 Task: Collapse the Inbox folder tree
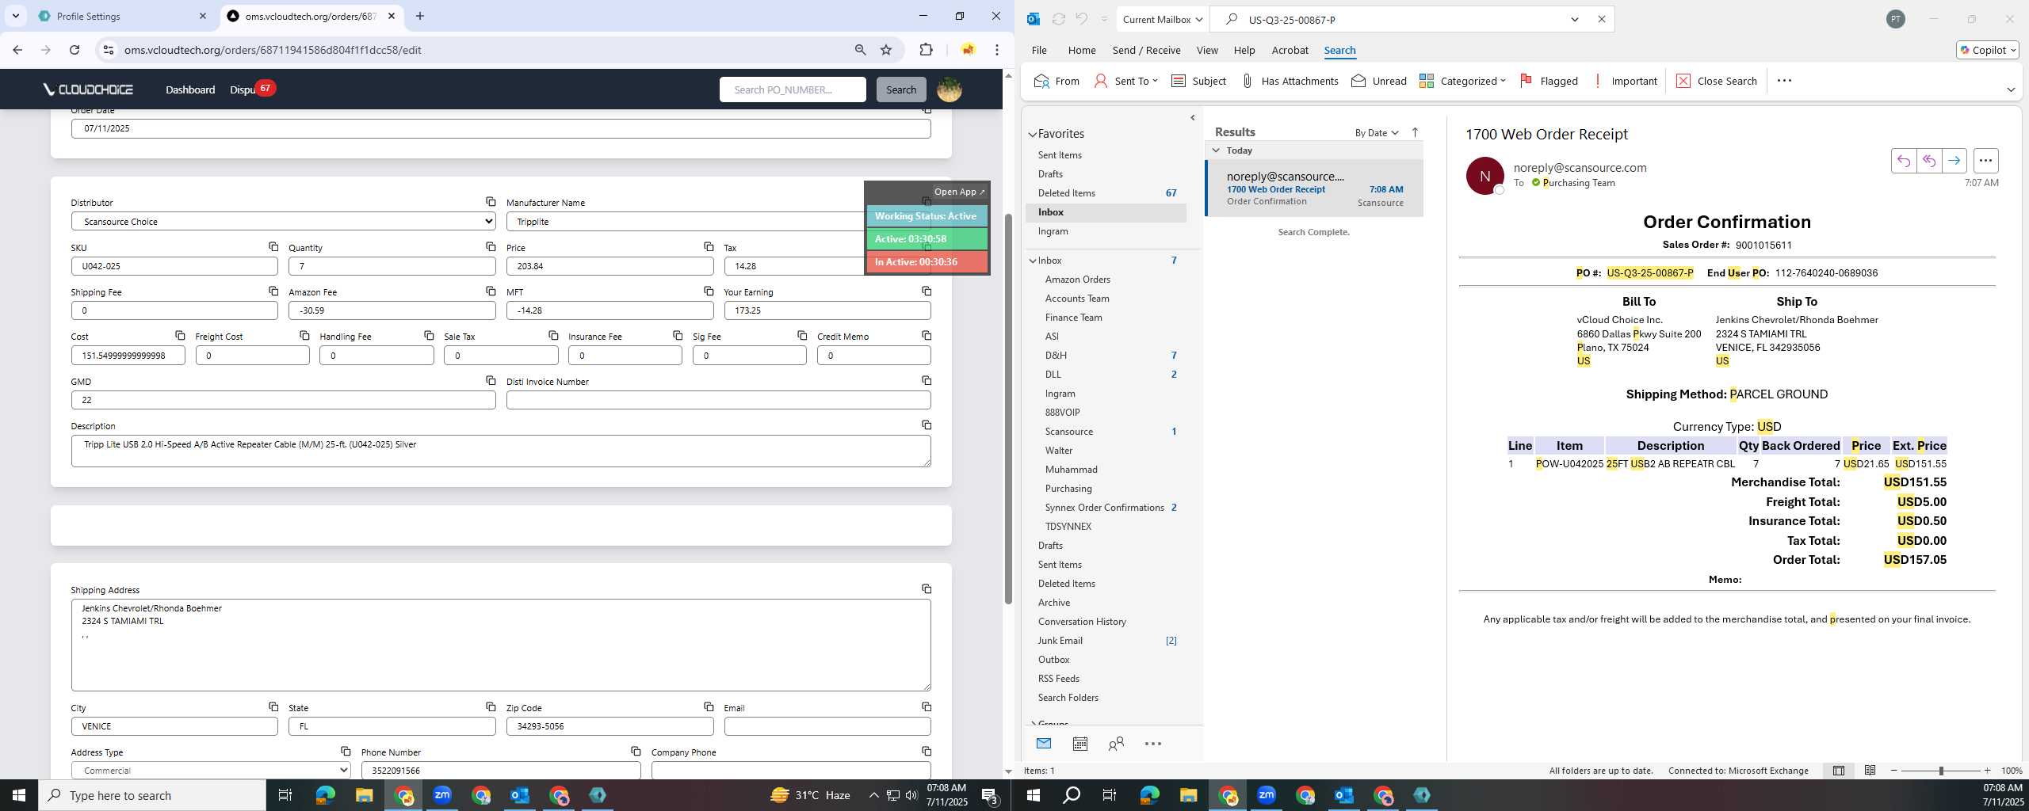tap(1033, 261)
